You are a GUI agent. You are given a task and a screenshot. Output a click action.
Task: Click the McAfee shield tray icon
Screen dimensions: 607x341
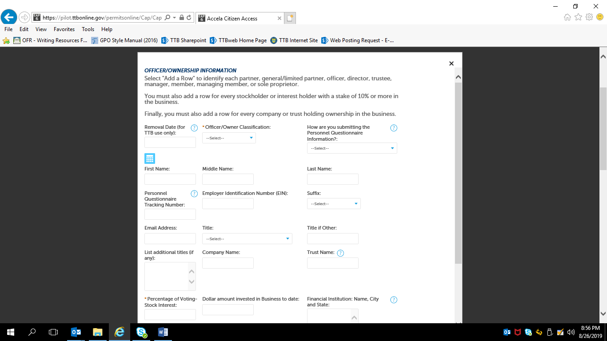[518, 332]
